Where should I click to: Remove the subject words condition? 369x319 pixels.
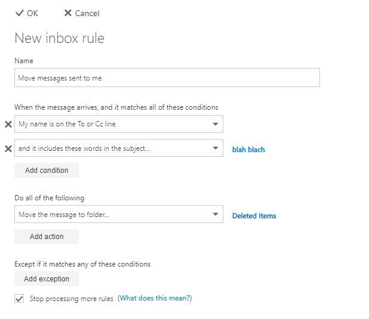pos(8,148)
